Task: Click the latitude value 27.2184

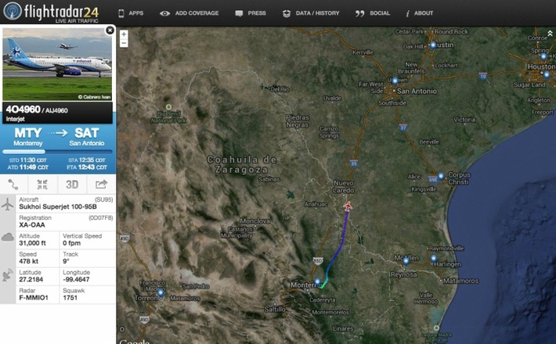Action: 31,280
